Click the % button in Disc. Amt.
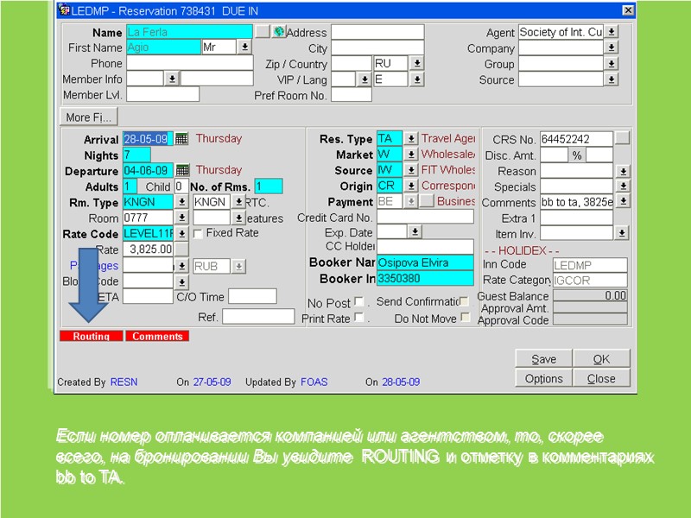Screen dimensions: 691x518 coord(577,155)
